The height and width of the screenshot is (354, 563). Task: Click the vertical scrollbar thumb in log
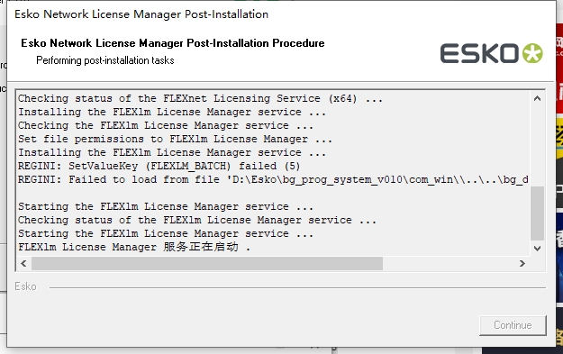click(537, 213)
